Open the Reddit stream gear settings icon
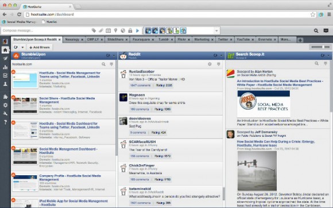Viewport: 333px width, 208px height. (x=210, y=64)
